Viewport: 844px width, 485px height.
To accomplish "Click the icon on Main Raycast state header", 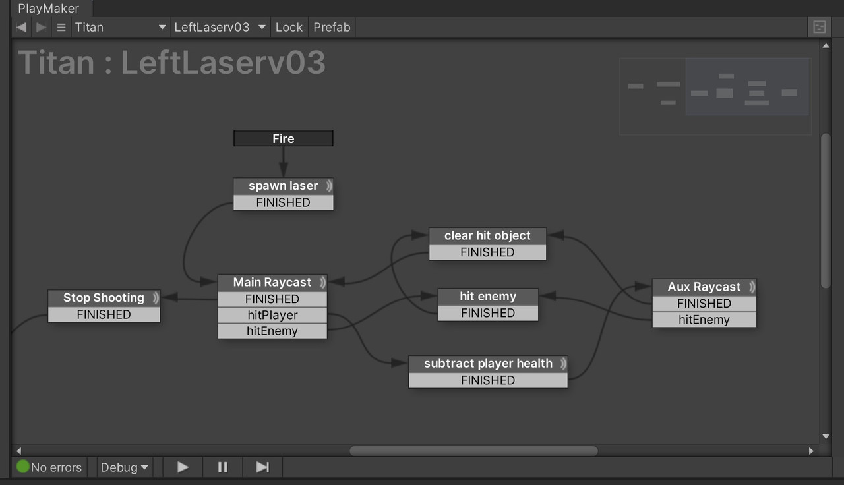I will (322, 282).
